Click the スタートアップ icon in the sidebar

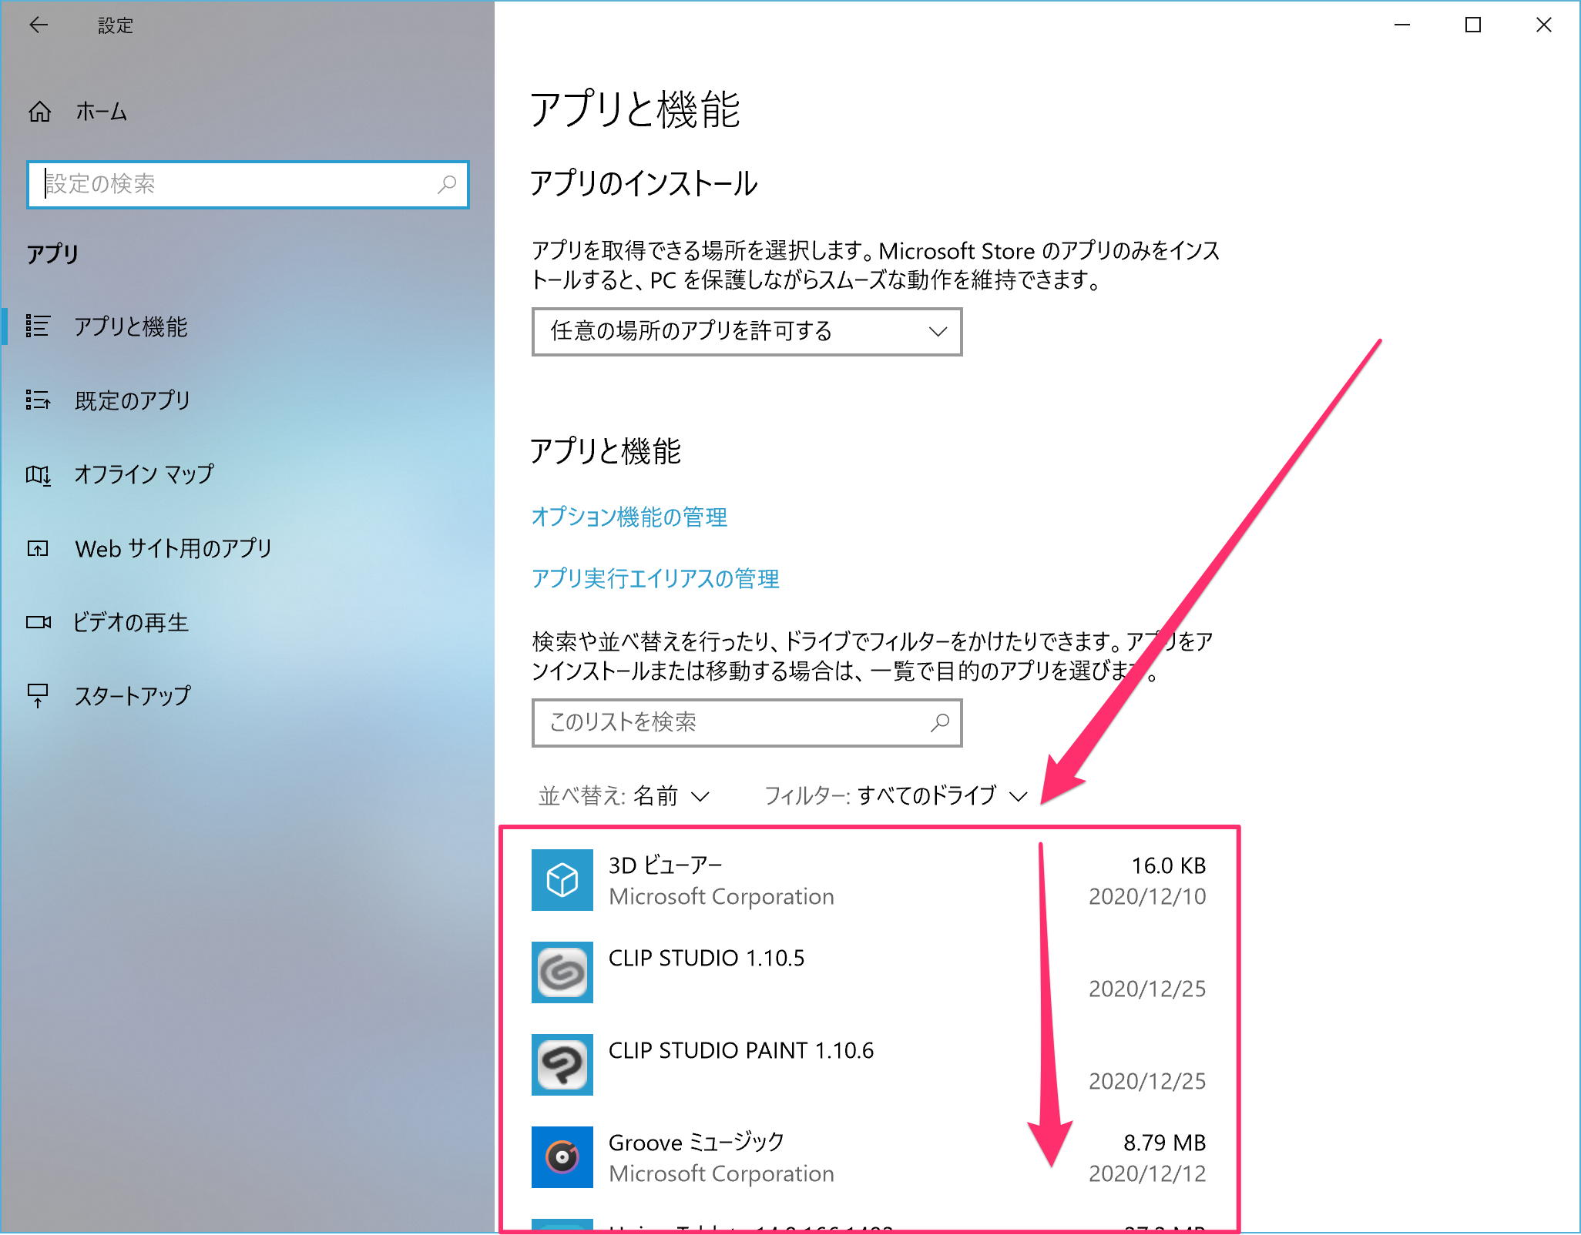pyautogui.click(x=38, y=696)
